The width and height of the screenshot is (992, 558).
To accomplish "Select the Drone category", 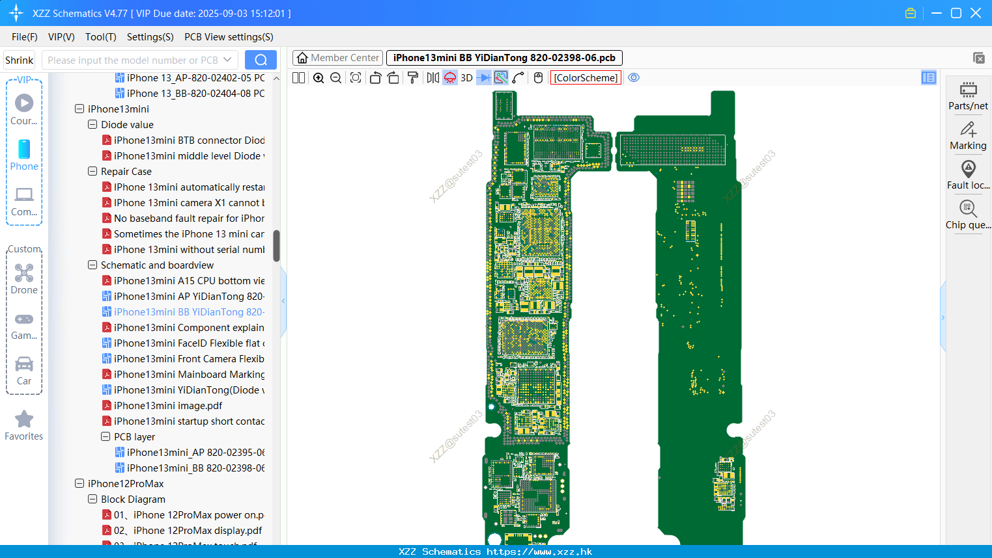I will coord(24,279).
